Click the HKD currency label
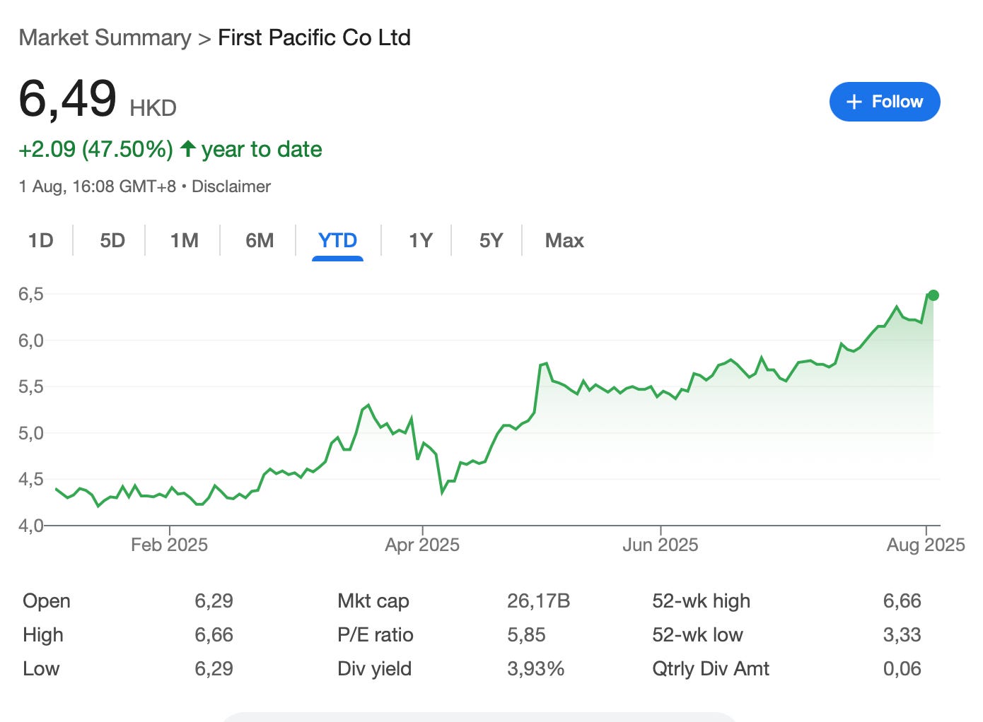The image size is (983, 722). pos(153,108)
